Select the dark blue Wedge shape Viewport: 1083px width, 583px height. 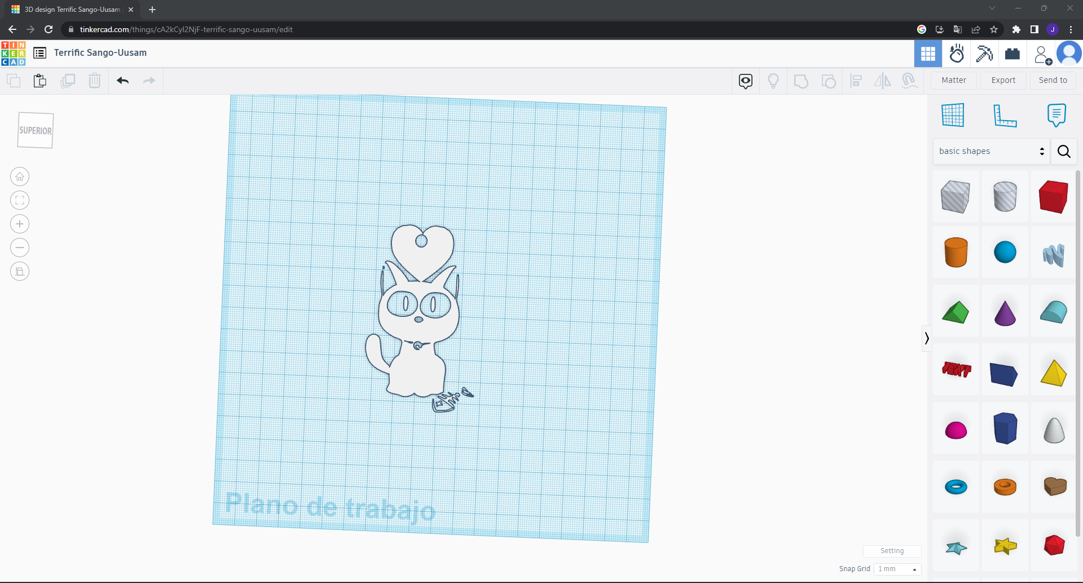[x=1003, y=374]
